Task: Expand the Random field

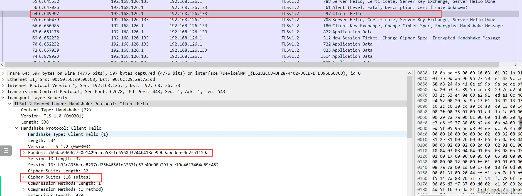Action: click(x=24, y=153)
